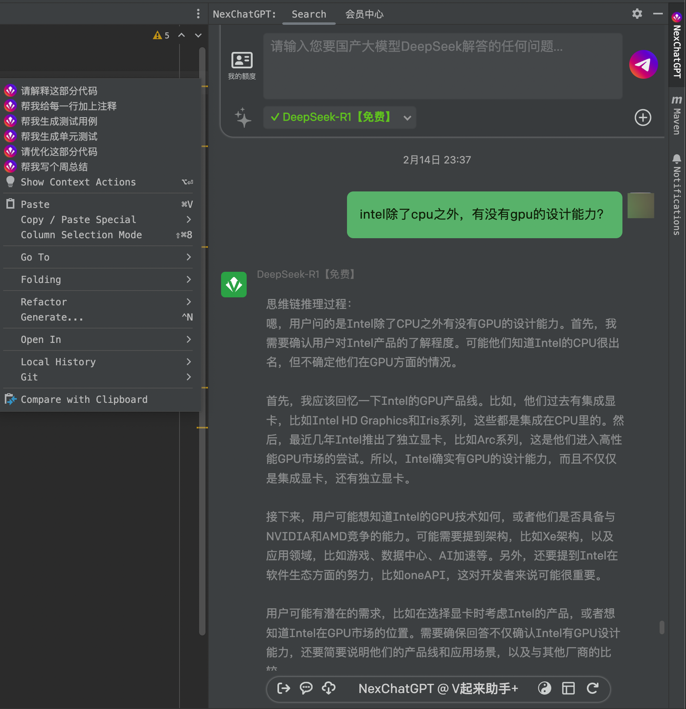The image size is (686, 709).
Task: Click the DeepSeek question input field
Action: [443, 66]
